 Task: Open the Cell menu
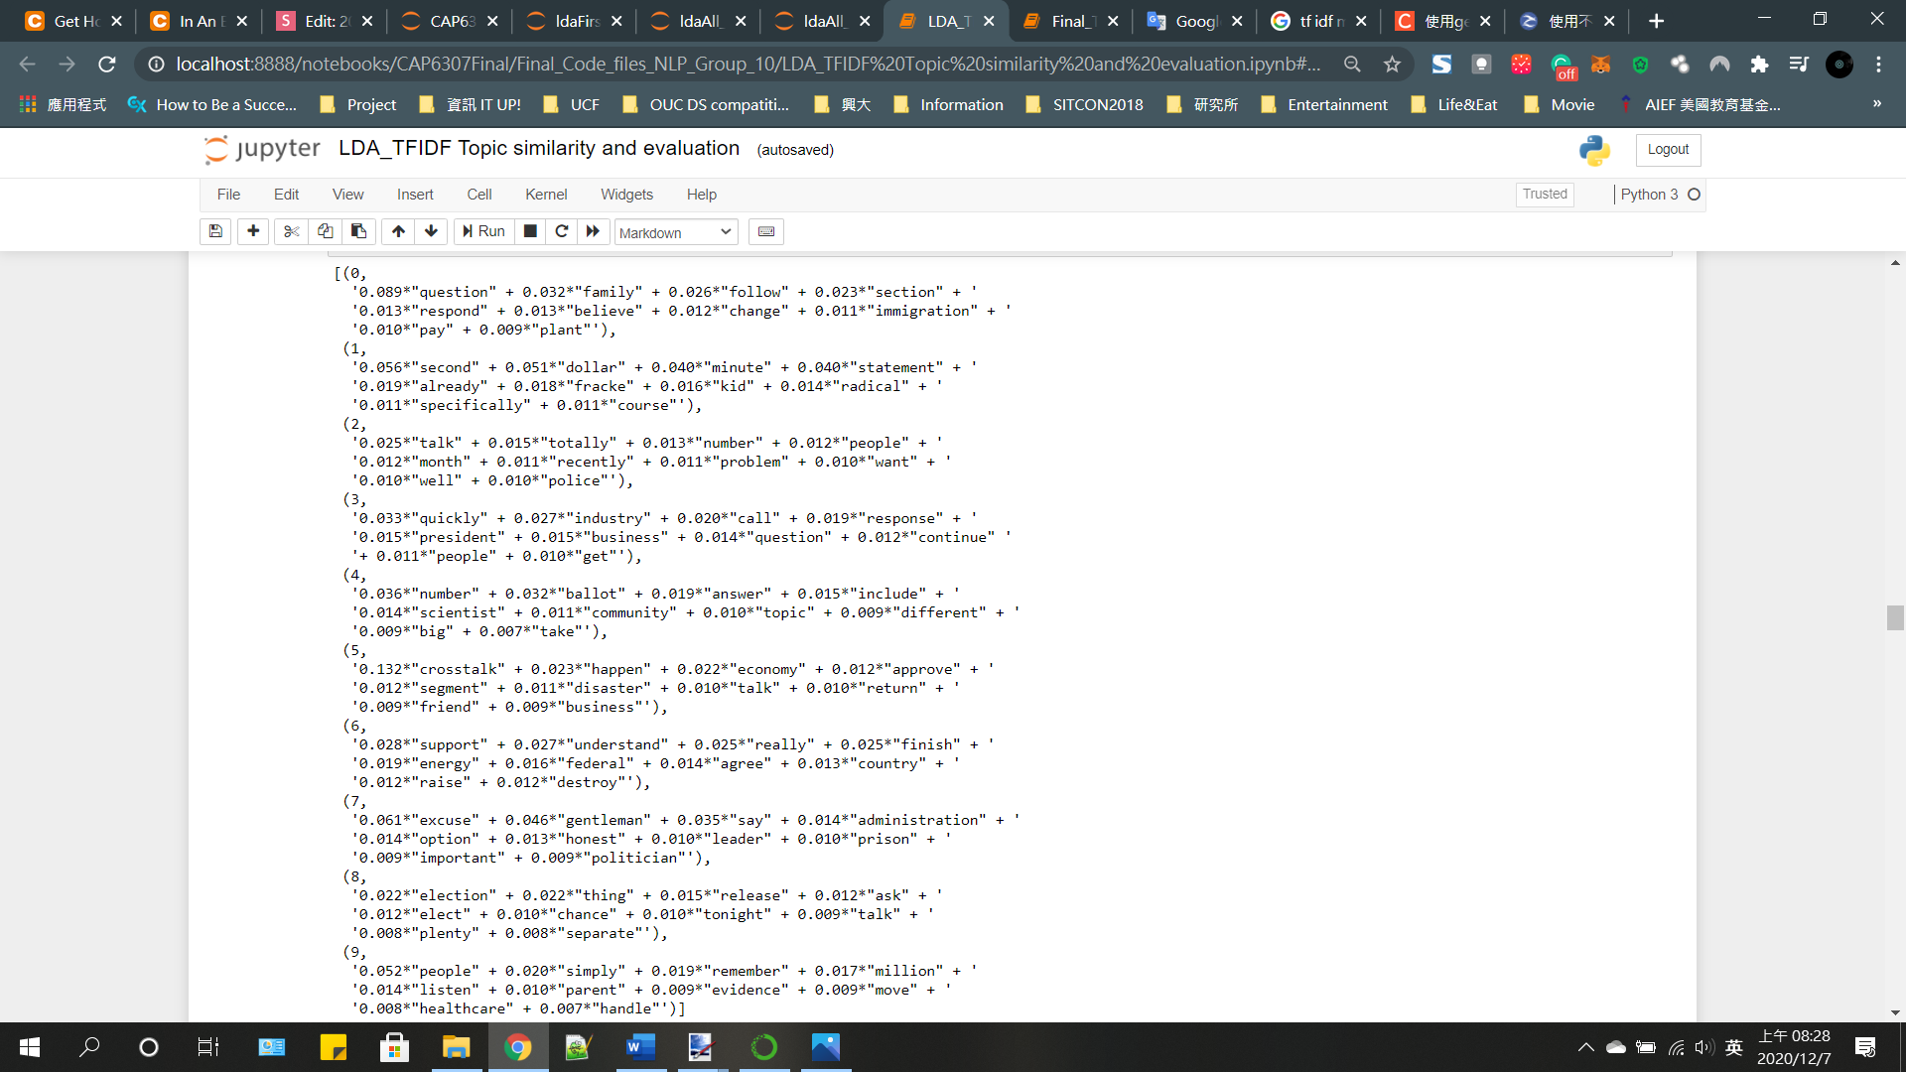click(x=479, y=195)
